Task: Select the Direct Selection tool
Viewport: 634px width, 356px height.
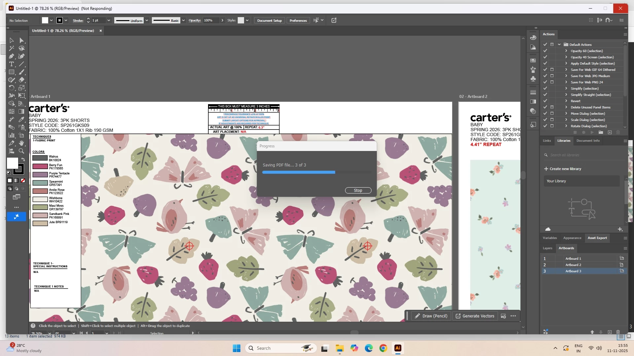Action: pyautogui.click(x=21, y=41)
